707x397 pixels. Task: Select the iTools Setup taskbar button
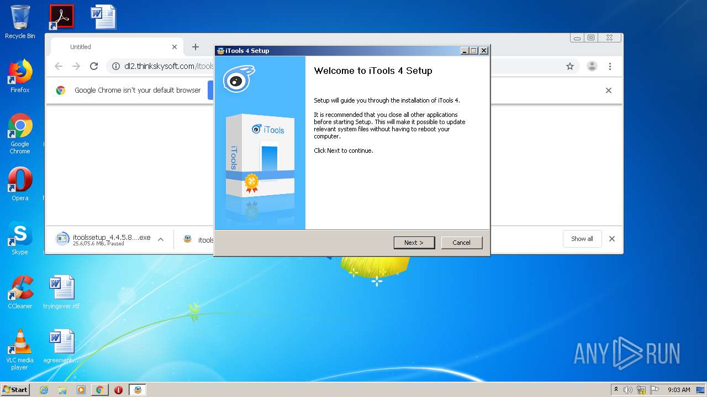point(138,390)
